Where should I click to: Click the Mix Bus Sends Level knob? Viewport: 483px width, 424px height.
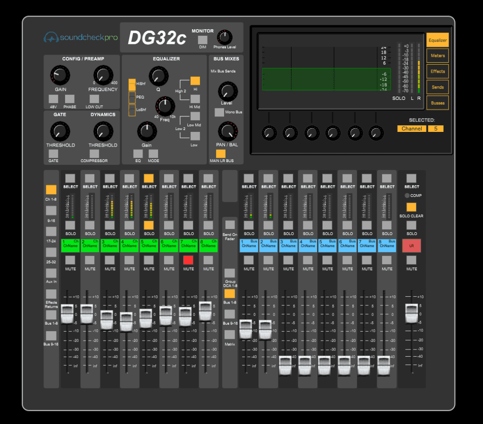pyautogui.click(x=228, y=91)
